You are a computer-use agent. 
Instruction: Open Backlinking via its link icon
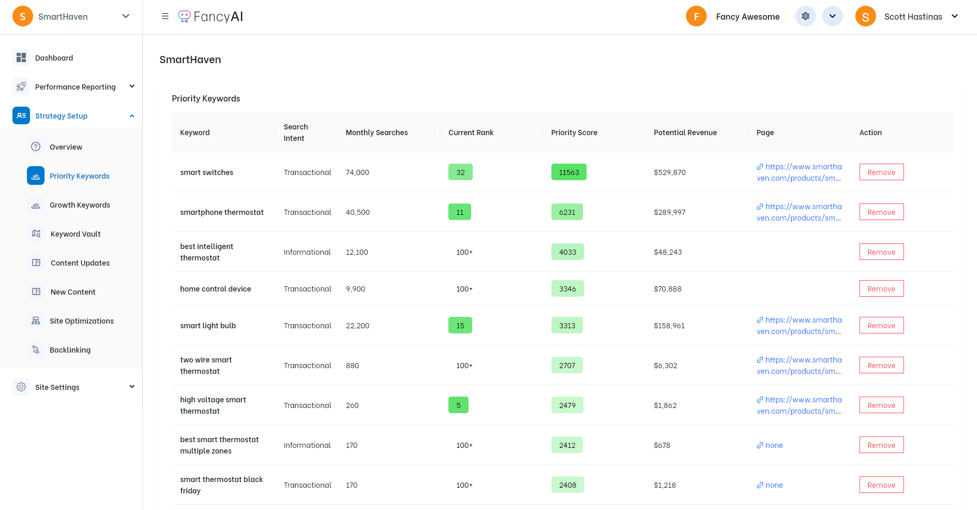coord(36,349)
